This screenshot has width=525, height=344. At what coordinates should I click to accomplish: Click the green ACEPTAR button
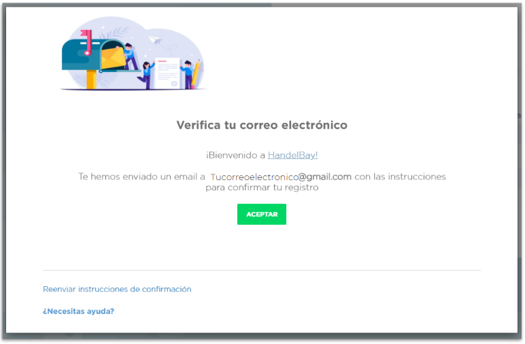tap(262, 214)
